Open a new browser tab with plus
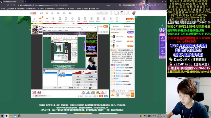 tap(25, 2)
